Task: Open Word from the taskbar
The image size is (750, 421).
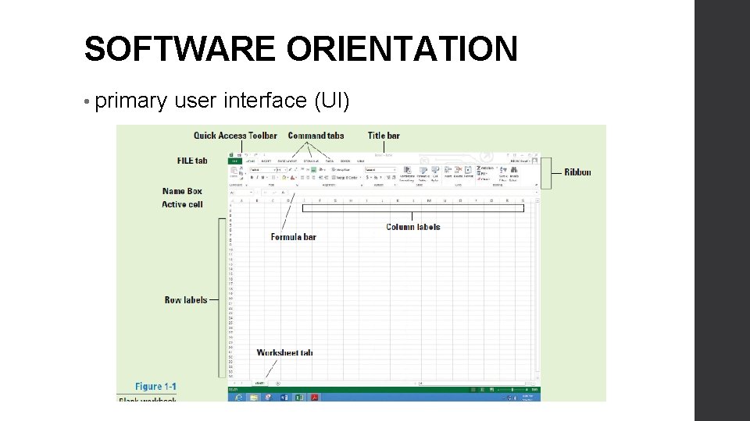Action: click(284, 398)
